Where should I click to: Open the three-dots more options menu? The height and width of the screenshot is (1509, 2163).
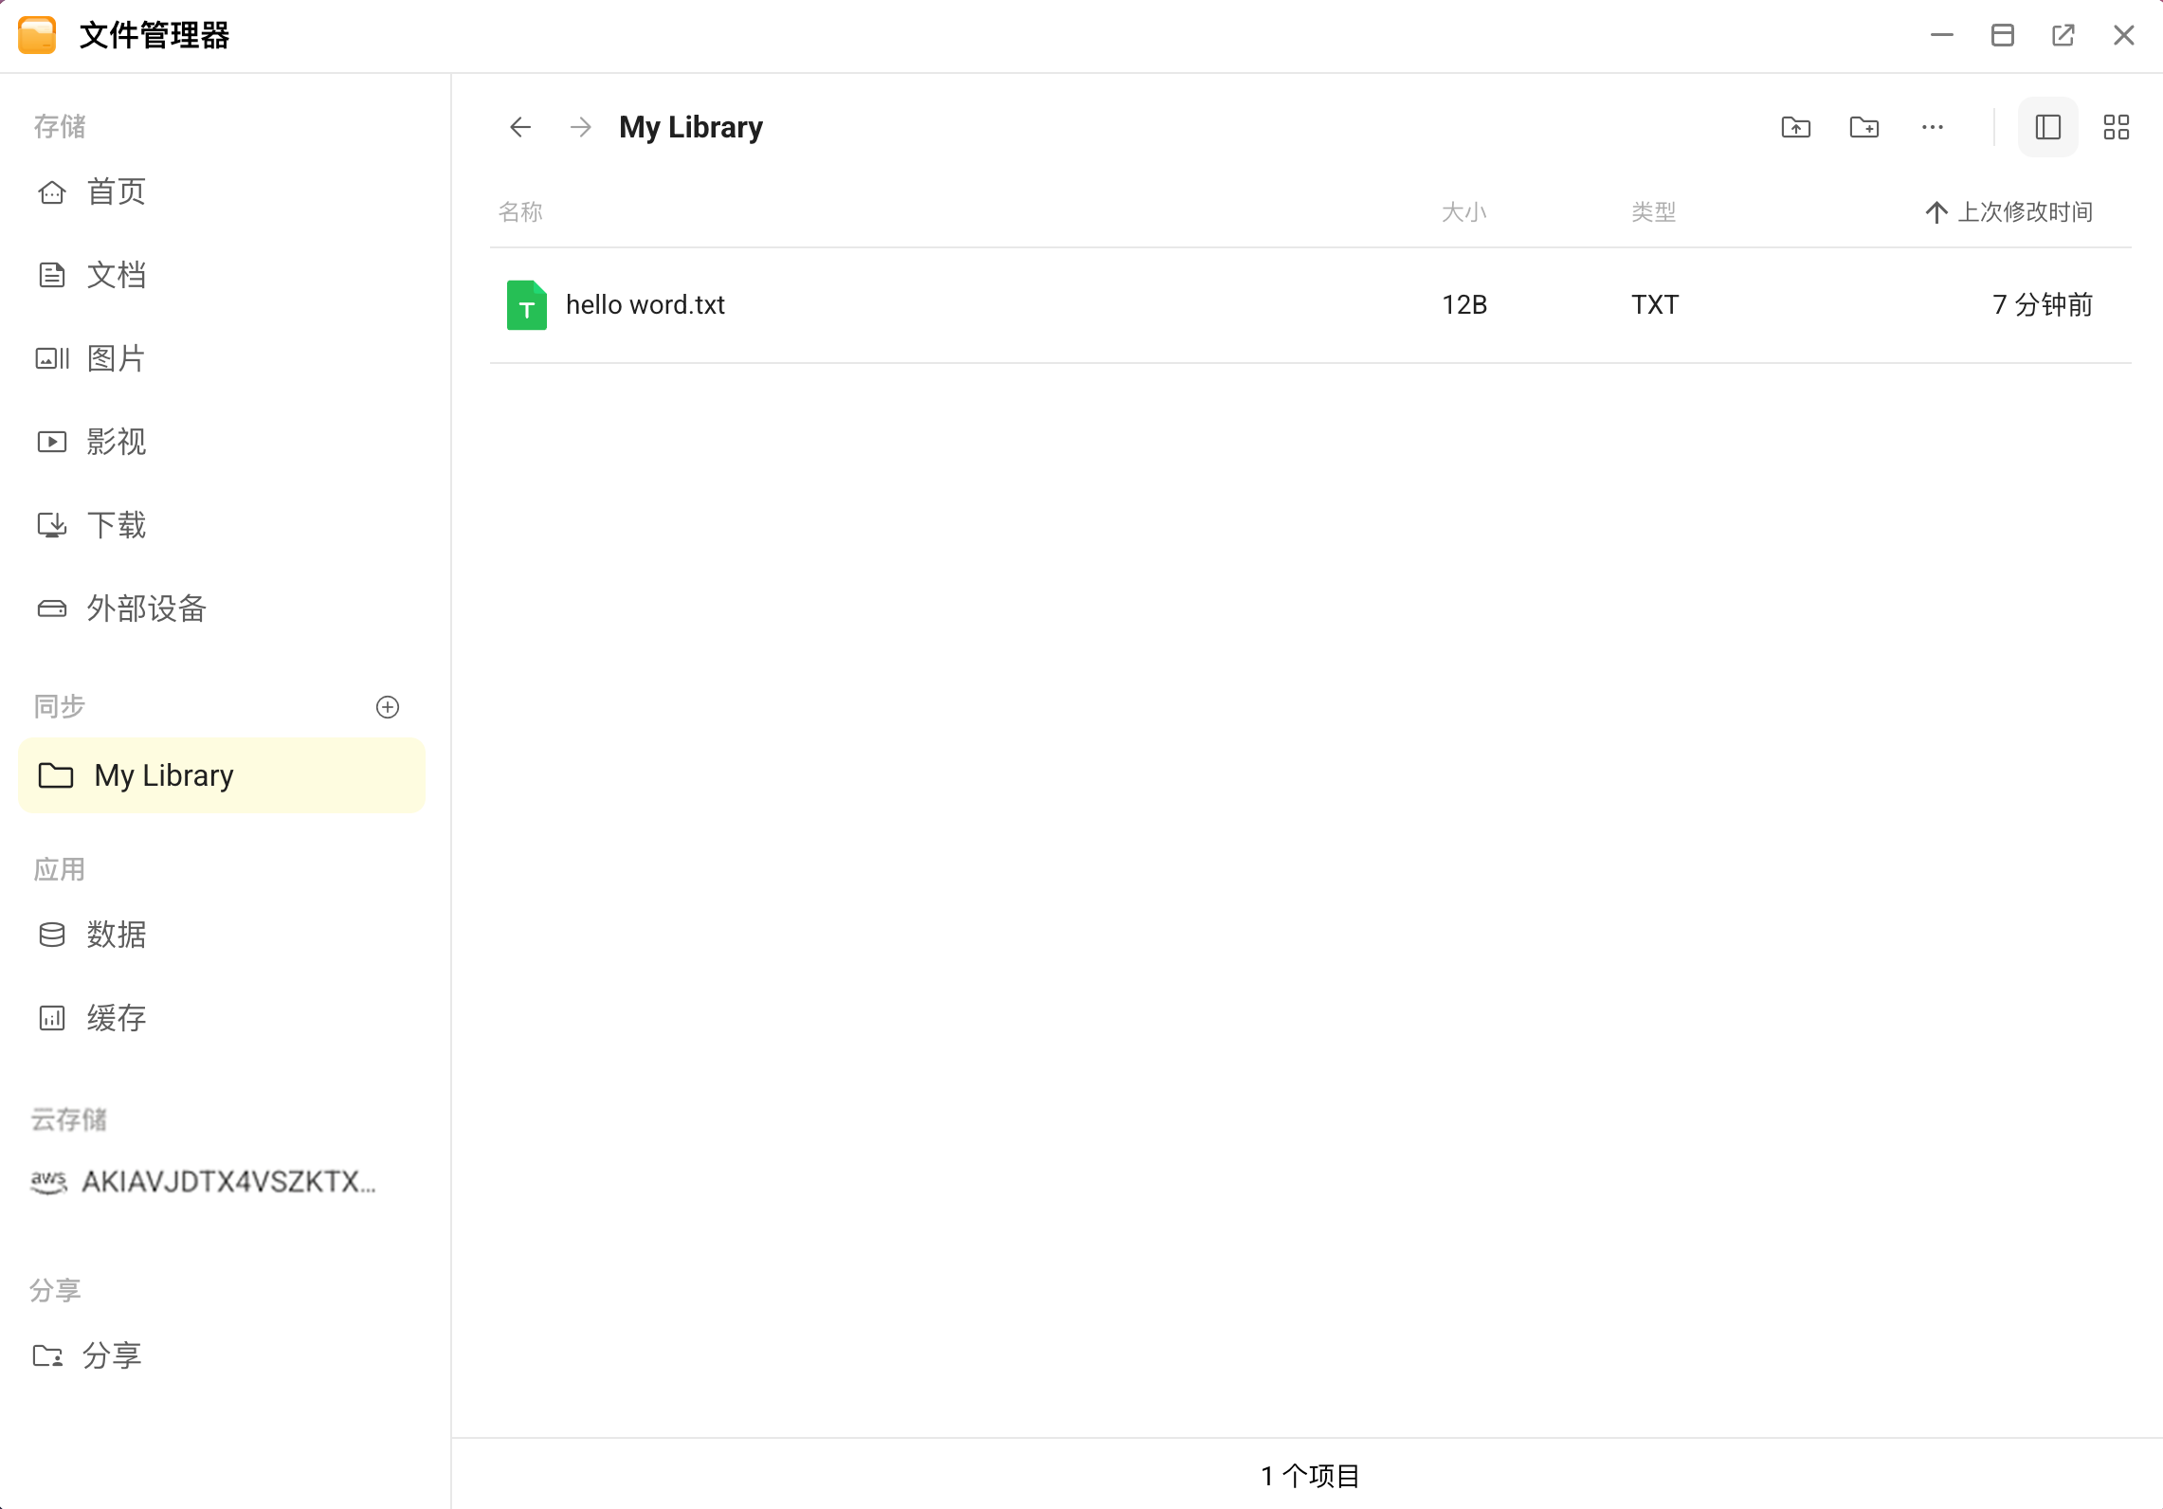tap(1932, 127)
